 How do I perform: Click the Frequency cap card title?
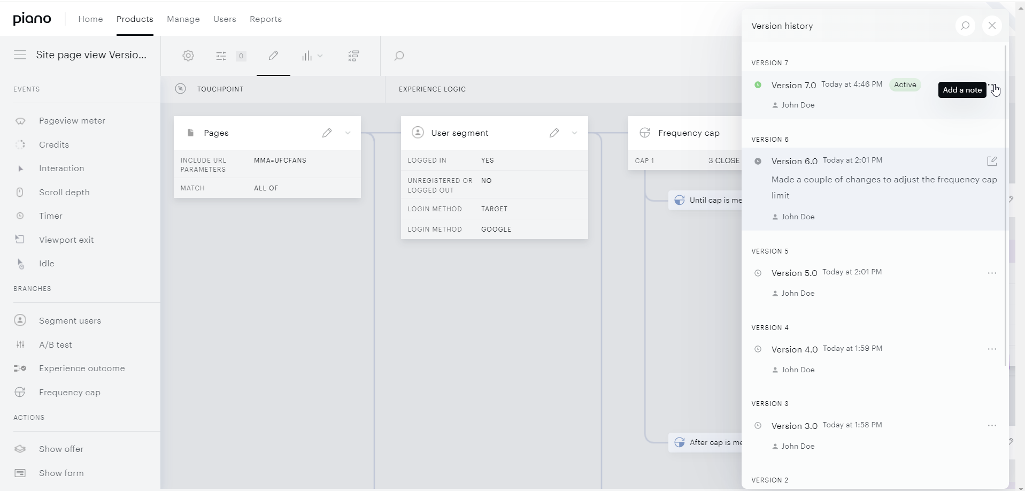(689, 133)
